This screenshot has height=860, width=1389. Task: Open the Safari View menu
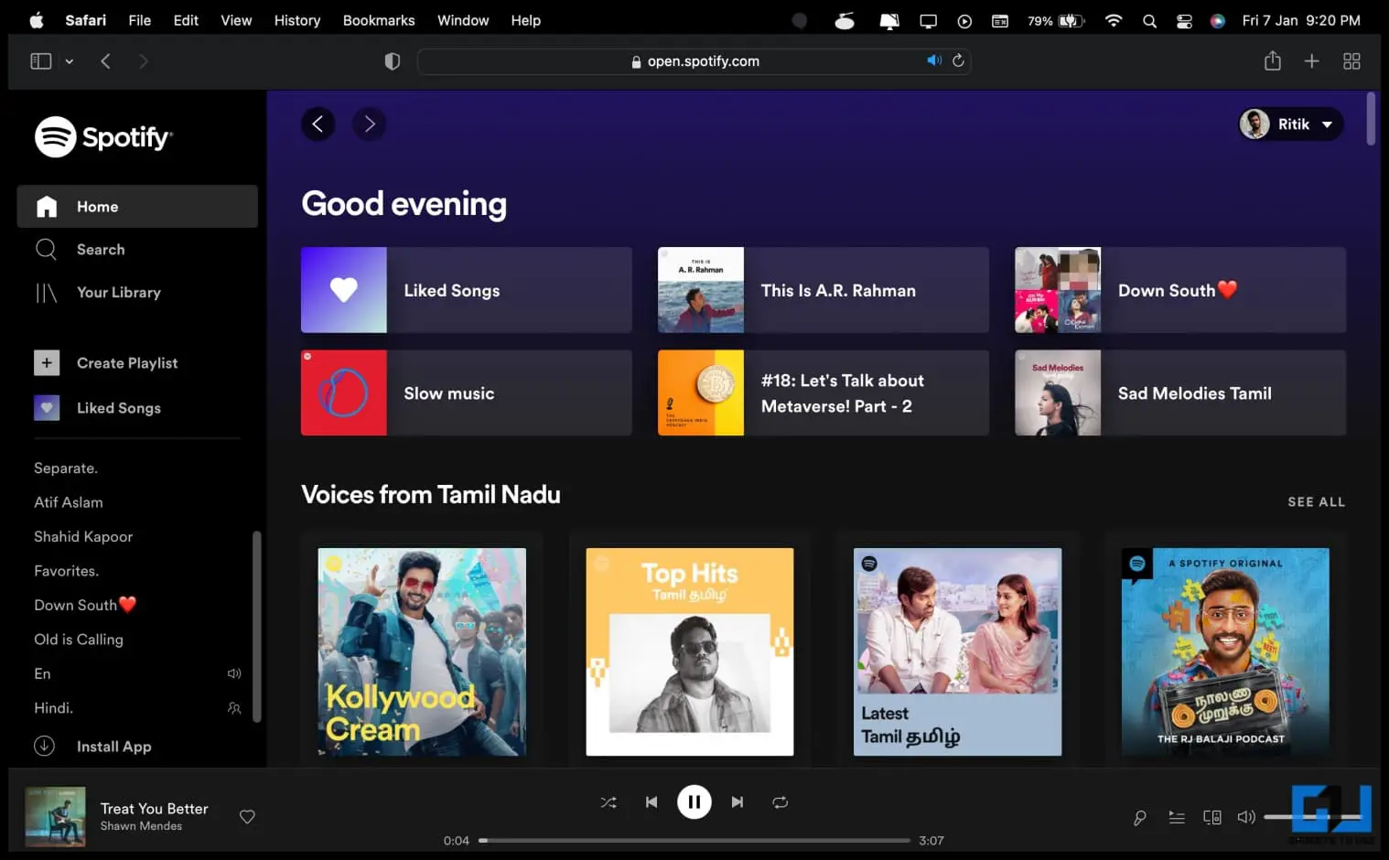(236, 20)
